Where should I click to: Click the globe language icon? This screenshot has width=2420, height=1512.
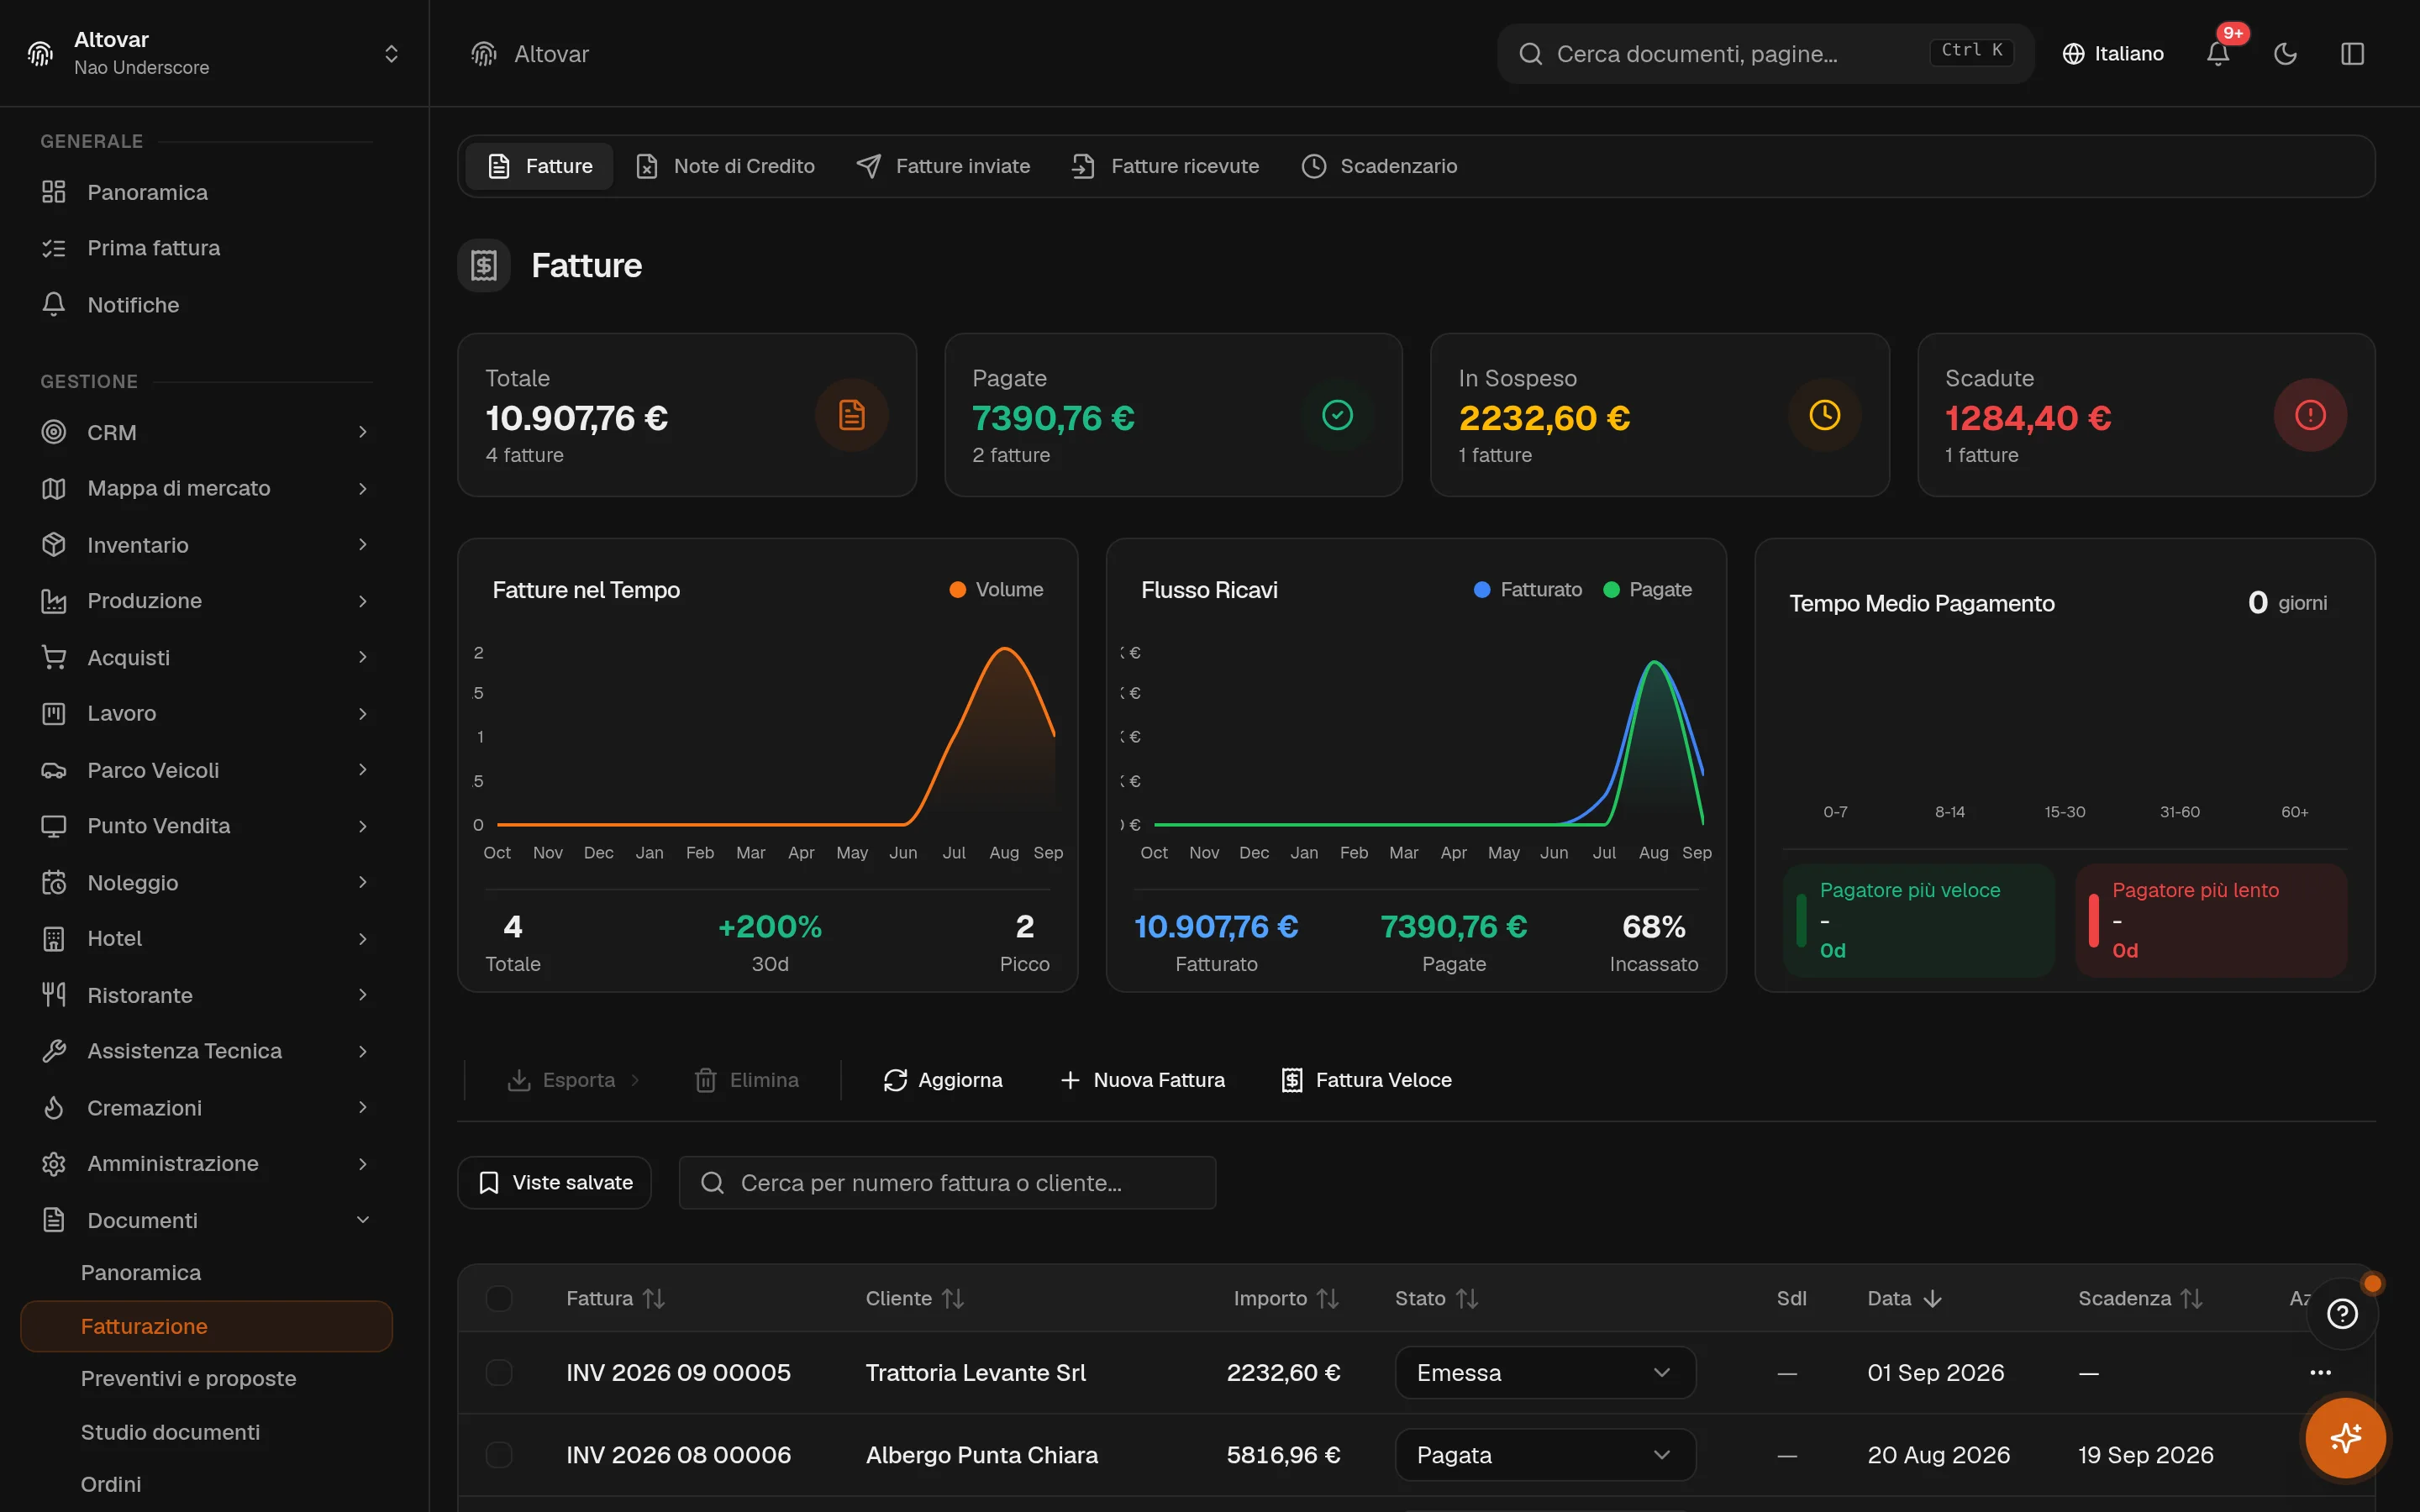(2073, 54)
